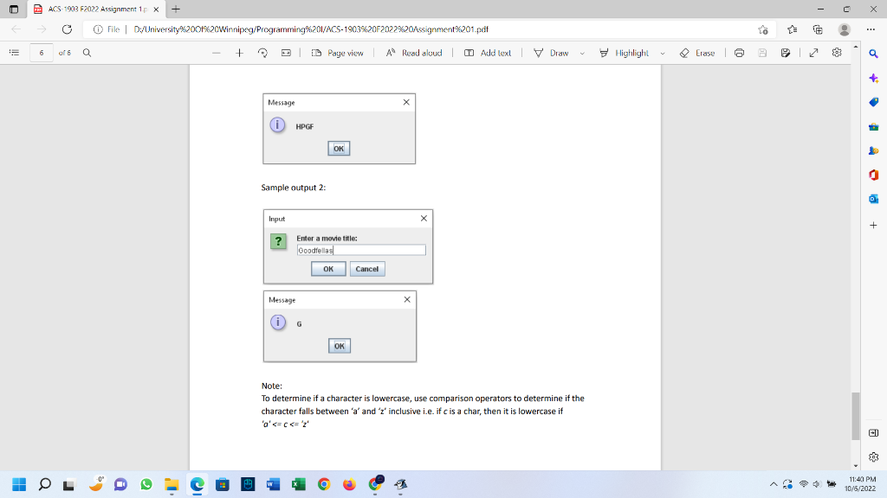Open the Highlight color dropdown
887x498 pixels.
(662, 53)
